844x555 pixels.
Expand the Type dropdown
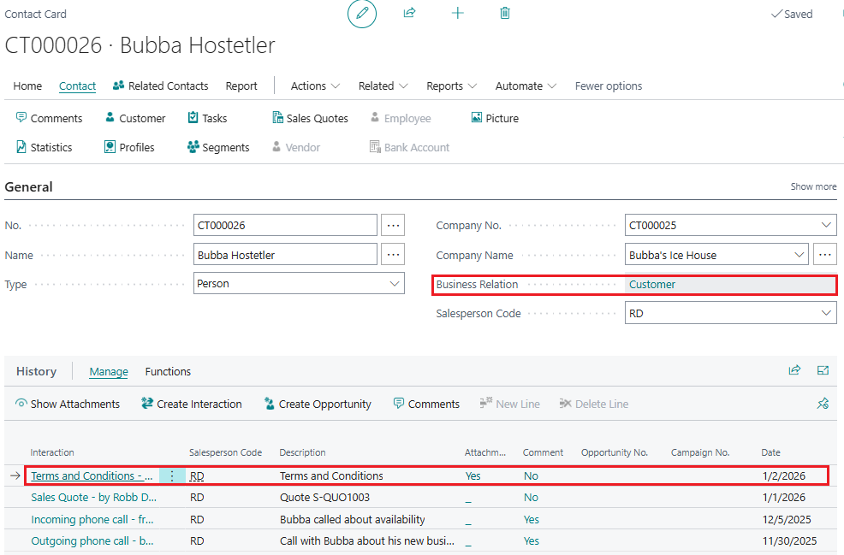click(395, 283)
